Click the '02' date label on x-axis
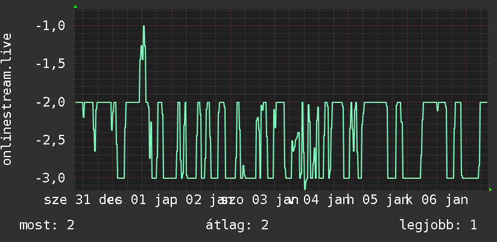This screenshot has width=497, height=242. (x=194, y=200)
